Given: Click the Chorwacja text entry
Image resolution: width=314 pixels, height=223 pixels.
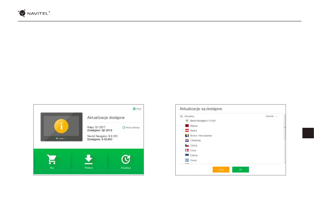Looking at the screenshot, I should [195, 141].
